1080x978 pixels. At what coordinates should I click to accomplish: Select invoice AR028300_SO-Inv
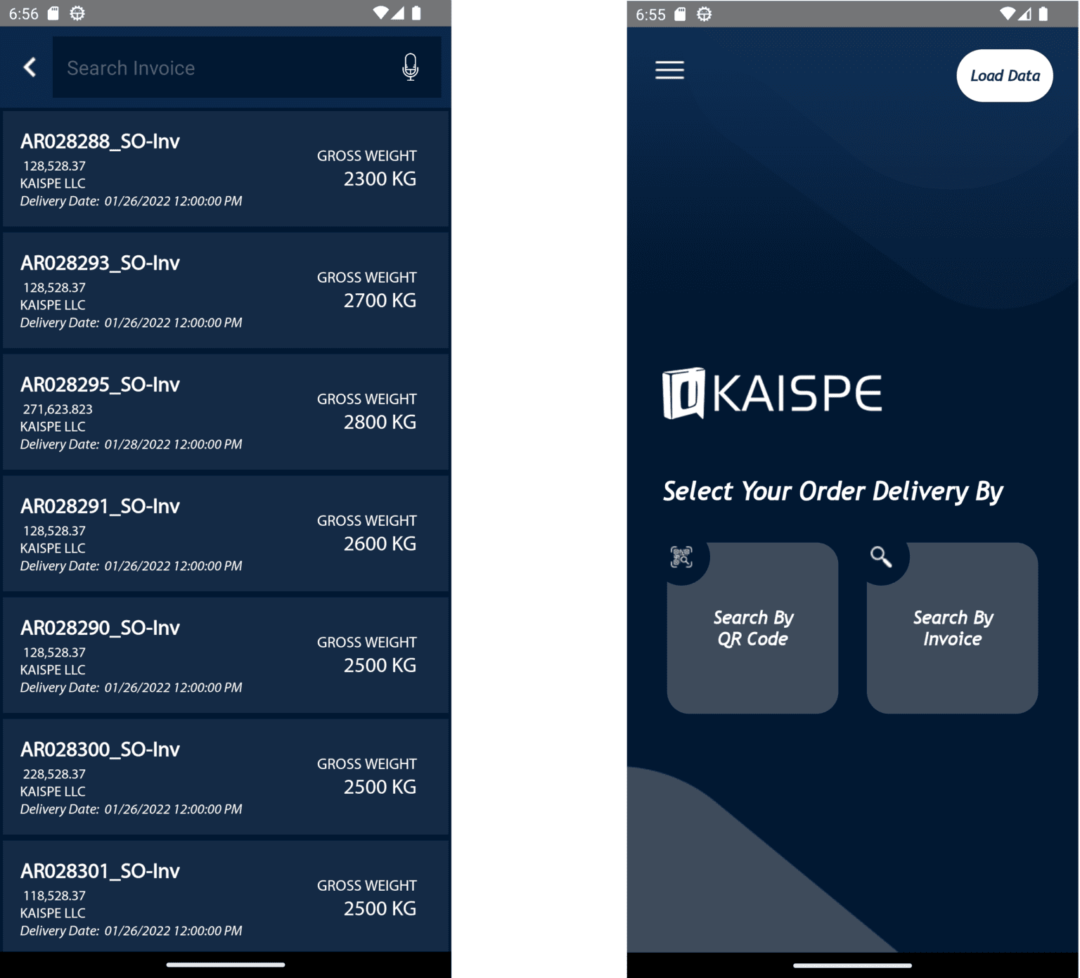pyautogui.click(x=225, y=777)
